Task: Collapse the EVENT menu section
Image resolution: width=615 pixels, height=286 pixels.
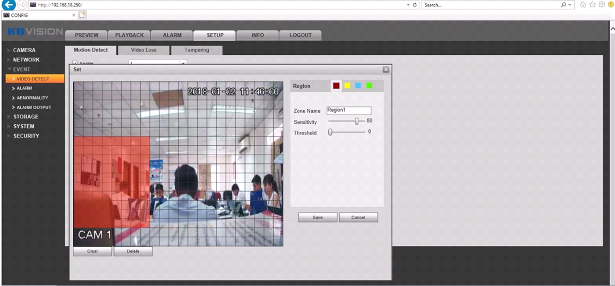Action: 22,69
